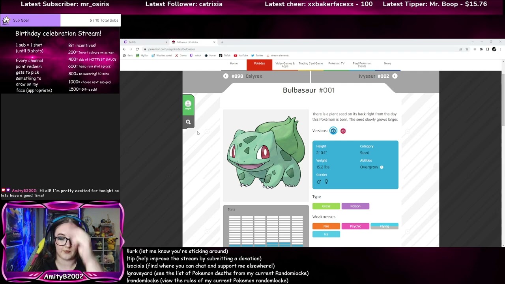Open Video Games & Apps nav item
The height and width of the screenshot is (284, 505).
(285, 65)
